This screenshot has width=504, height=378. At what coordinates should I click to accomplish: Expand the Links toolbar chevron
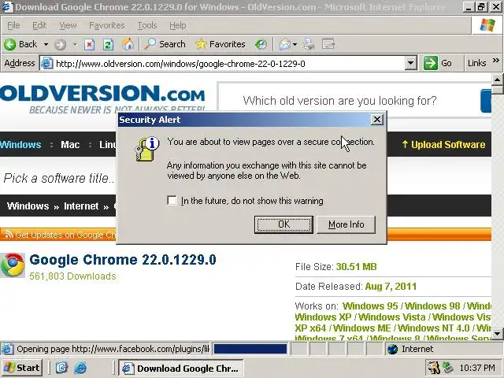click(496, 61)
